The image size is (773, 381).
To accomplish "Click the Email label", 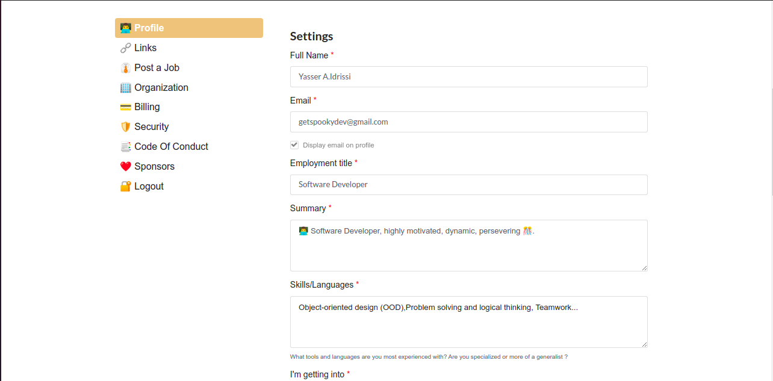I will point(300,101).
